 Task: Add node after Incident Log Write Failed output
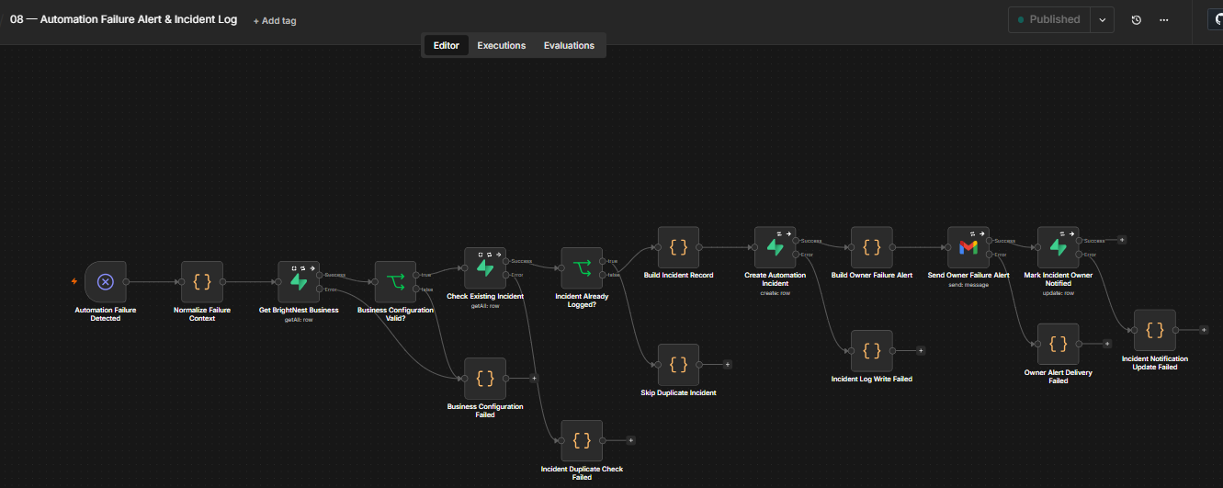(921, 350)
